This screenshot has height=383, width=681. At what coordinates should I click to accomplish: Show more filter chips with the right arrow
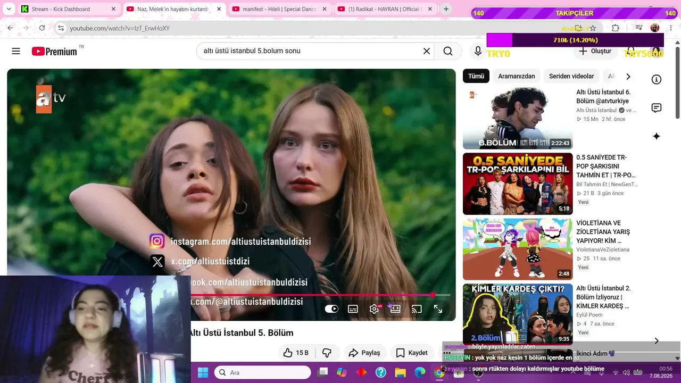[x=628, y=76]
